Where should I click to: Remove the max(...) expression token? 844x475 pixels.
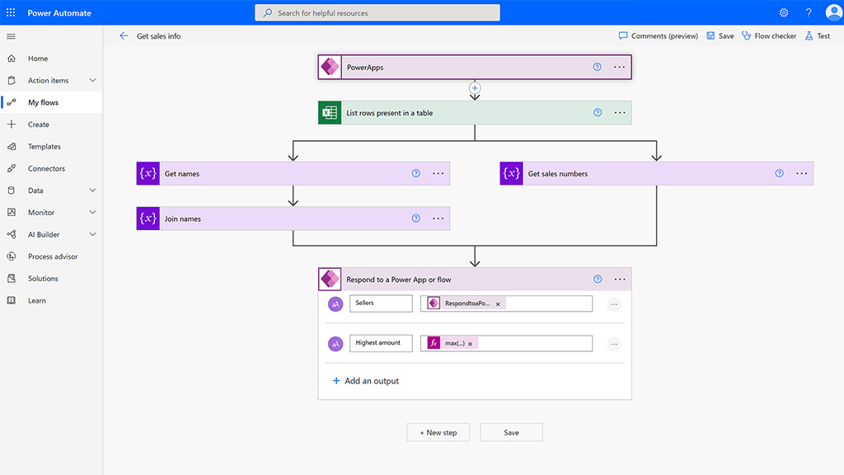coord(470,344)
